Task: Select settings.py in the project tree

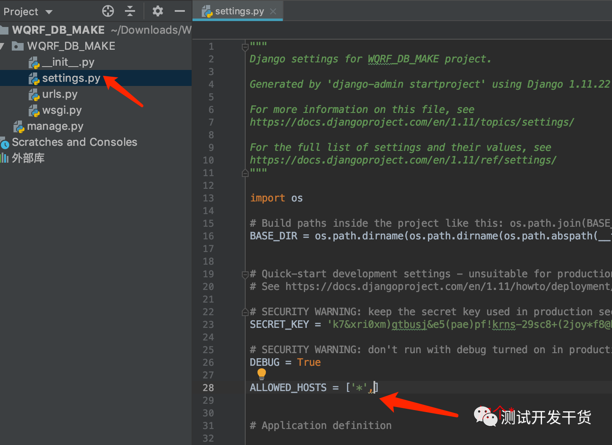Action: 71,78
